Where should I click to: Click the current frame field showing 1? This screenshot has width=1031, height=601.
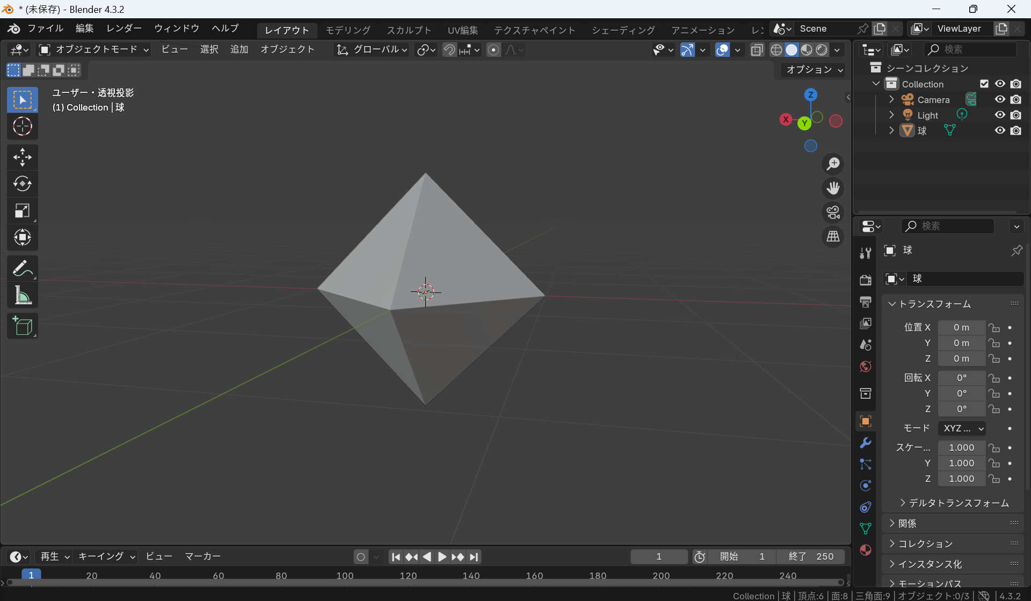coord(659,556)
